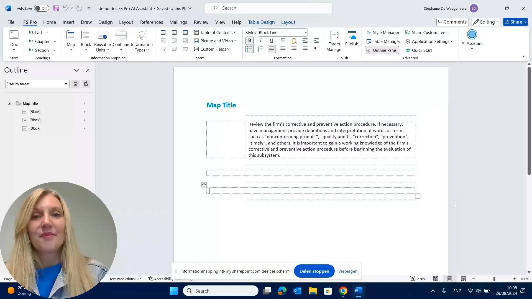Collapse the Map Title node in Outline
The width and height of the screenshot is (532, 299).
click(9, 103)
